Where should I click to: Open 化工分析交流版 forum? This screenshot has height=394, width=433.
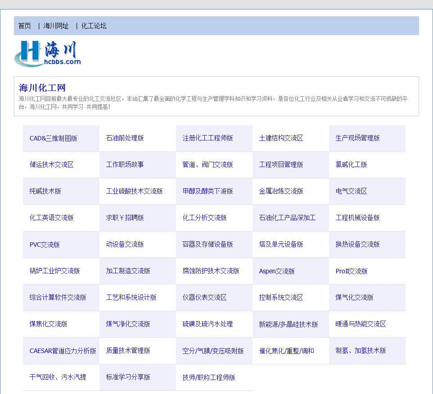(x=204, y=218)
